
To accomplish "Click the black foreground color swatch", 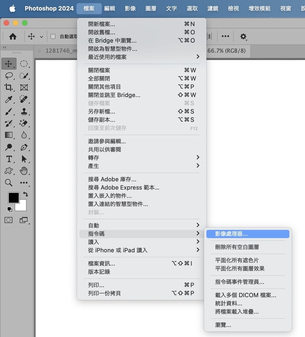I will [x=14, y=198].
